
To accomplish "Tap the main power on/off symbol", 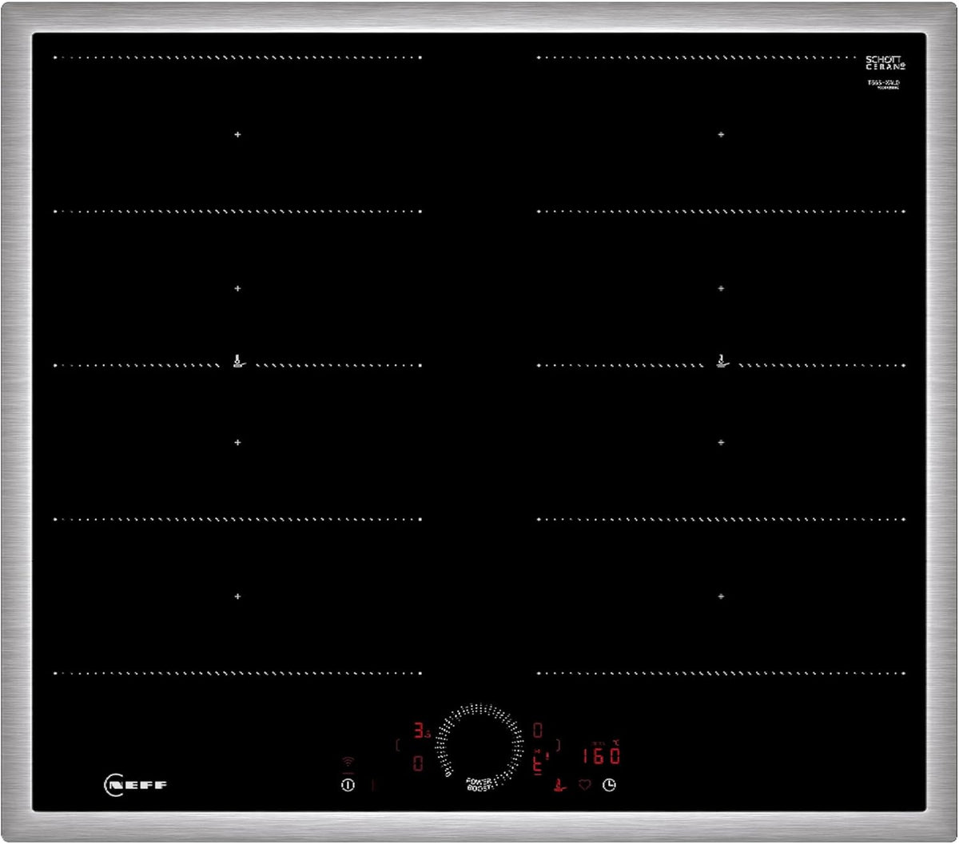I will point(348,785).
